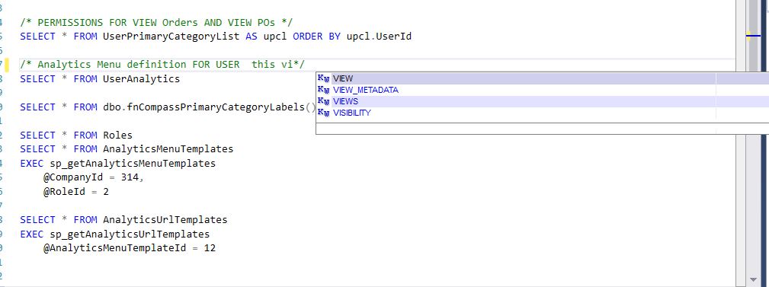The height and width of the screenshot is (287, 769).
Task: Click dbo.fnCompassPrimaryCategoryLabels function call
Action: (x=210, y=107)
